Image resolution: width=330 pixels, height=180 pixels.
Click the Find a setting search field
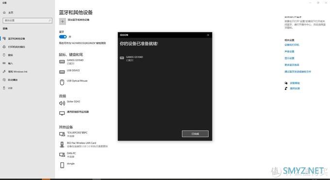27,20
